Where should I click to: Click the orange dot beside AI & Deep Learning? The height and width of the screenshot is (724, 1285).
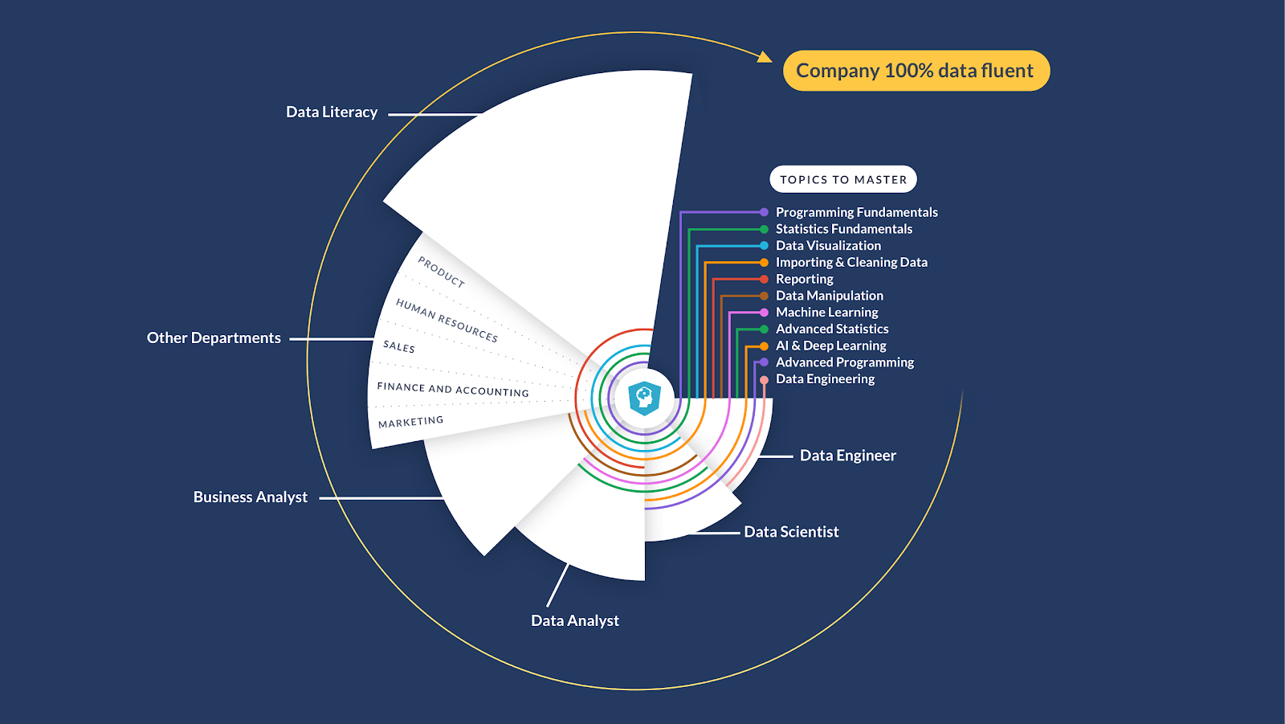point(764,346)
